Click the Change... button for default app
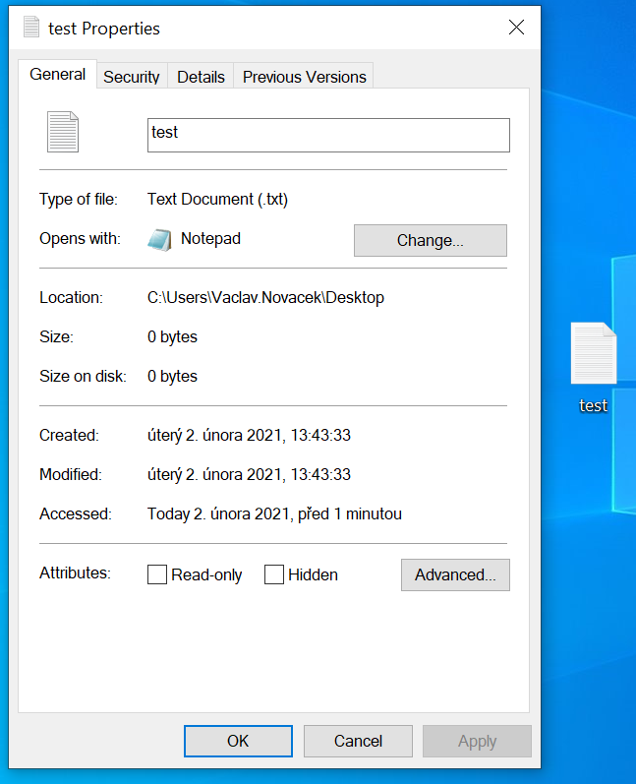 pyautogui.click(x=431, y=240)
